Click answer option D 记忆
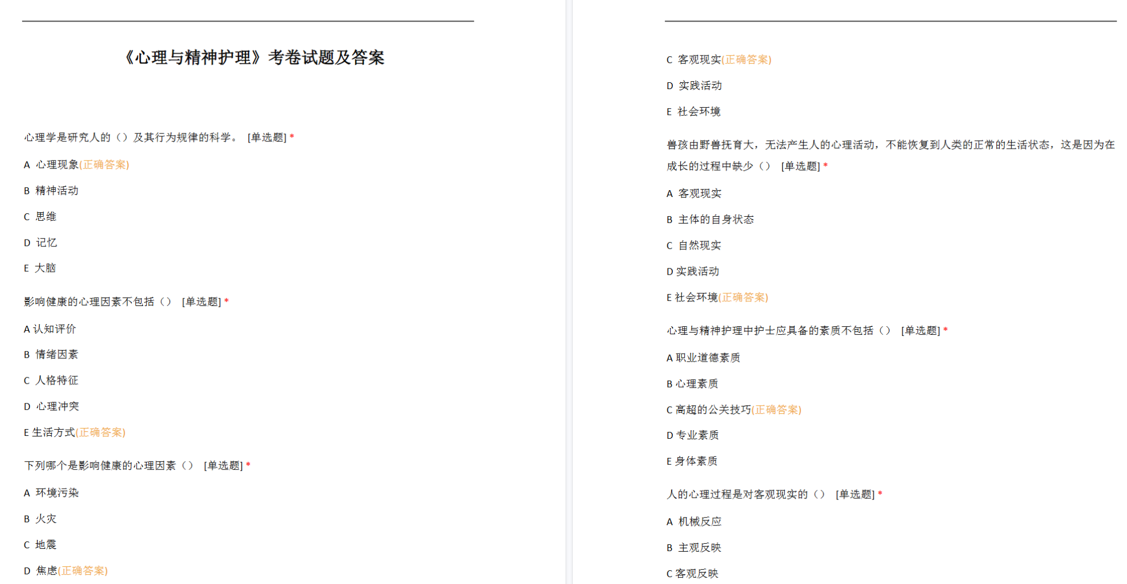 tap(46, 243)
